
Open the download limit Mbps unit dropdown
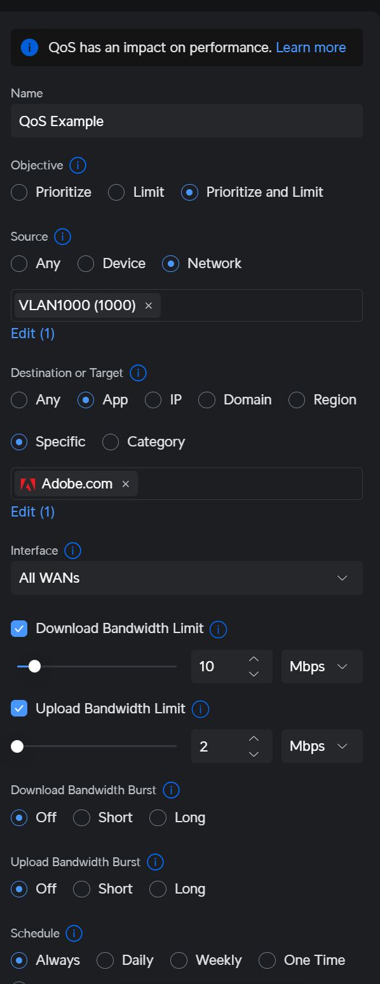click(322, 667)
